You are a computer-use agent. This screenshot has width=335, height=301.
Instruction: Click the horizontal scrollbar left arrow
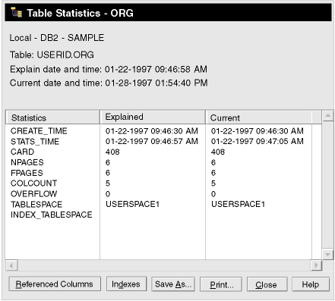(11, 265)
